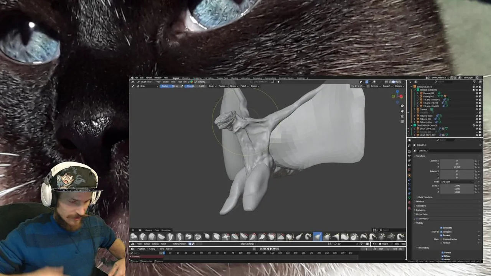Screen dimensions: 491x276
Task: Select the Simulation tab in brush asset shelf
Action: 166,230
